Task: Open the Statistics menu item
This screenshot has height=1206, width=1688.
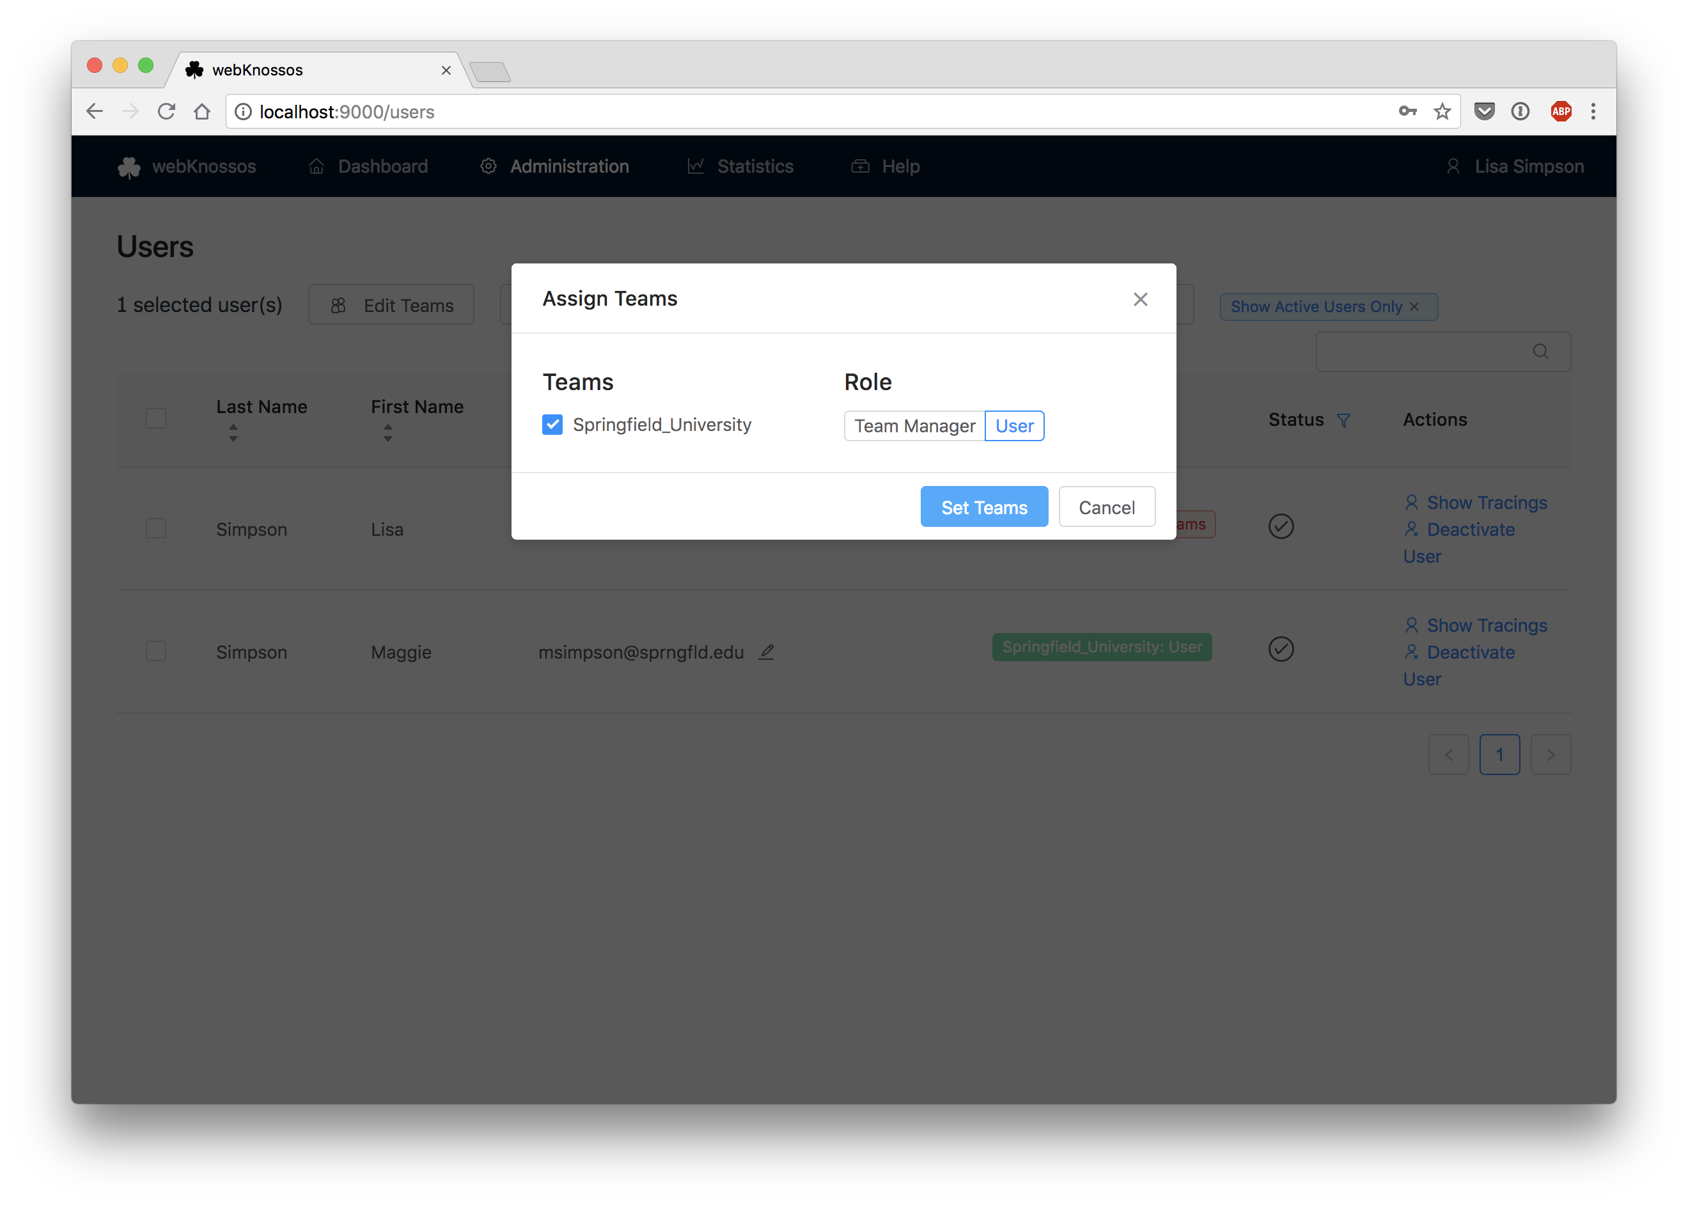Action: click(x=740, y=166)
